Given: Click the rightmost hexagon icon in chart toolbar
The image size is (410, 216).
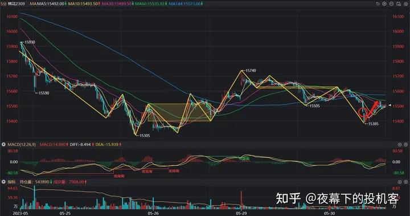Looking at the screenshot, I should coord(406,3).
